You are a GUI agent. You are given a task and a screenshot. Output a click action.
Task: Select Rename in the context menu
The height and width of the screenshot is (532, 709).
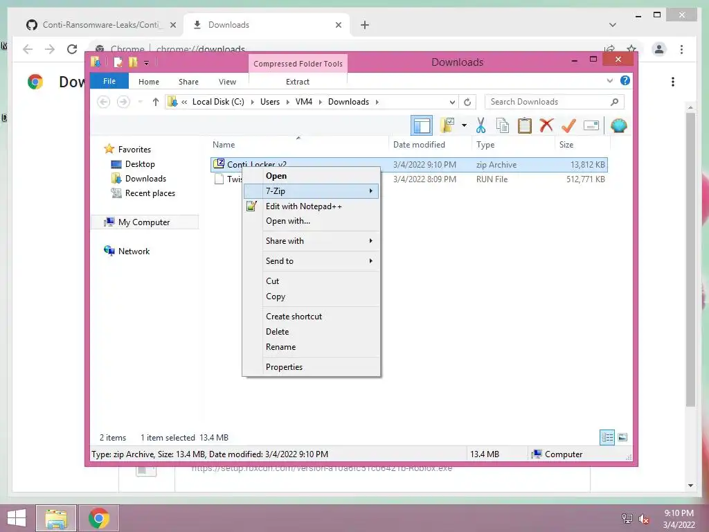pos(311,347)
